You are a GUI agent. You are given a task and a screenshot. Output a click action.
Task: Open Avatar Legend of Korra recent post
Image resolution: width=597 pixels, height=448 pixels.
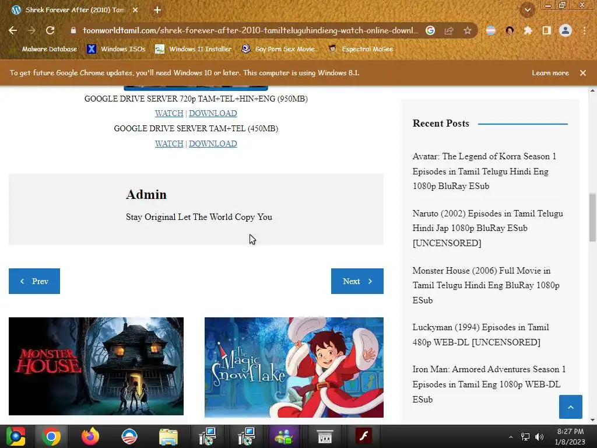(484, 171)
